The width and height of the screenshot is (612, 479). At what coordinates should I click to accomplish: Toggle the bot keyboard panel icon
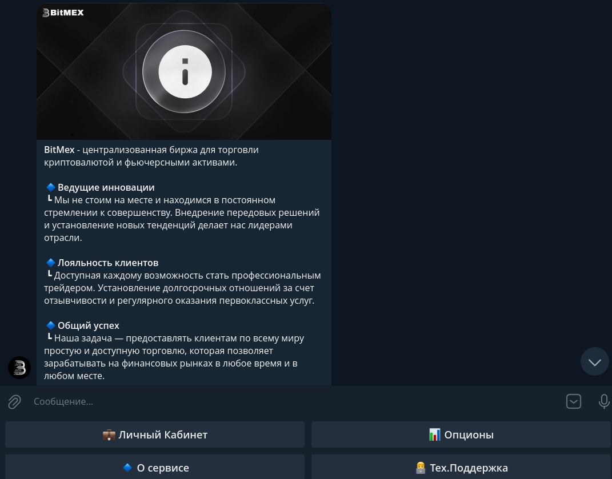point(573,401)
